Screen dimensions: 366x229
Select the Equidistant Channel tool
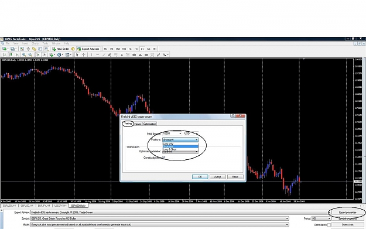coord(110,54)
